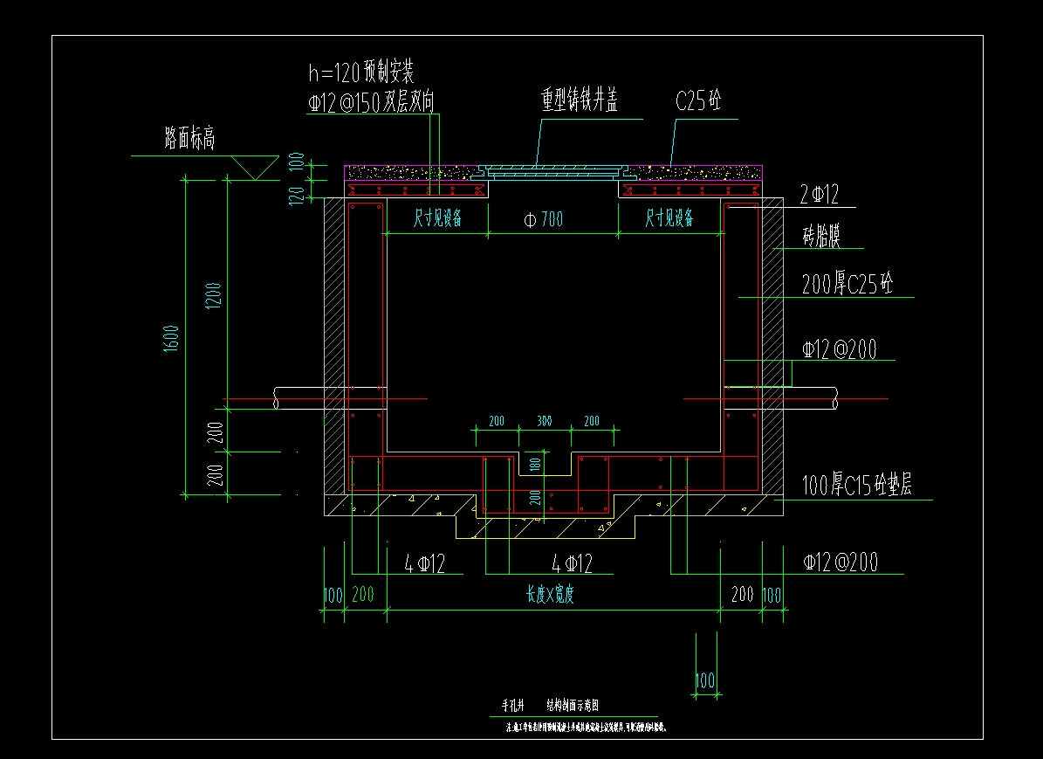This screenshot has height=759, width=1043.
Task: Click the '1600' vertical dimension
Action: pos(171,338)
